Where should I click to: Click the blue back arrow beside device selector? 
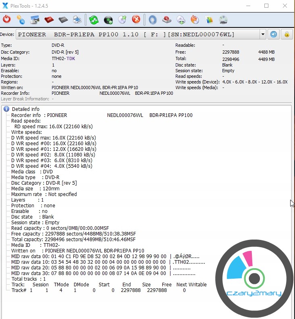[274, 34]
